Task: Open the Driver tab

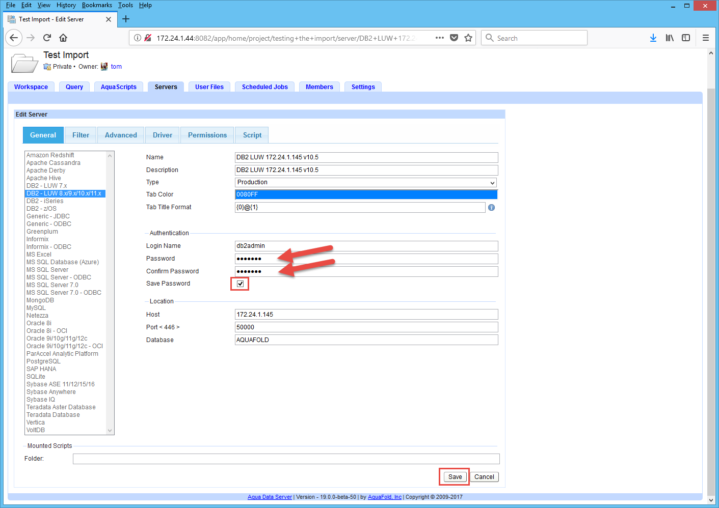Action: point(163,135)
